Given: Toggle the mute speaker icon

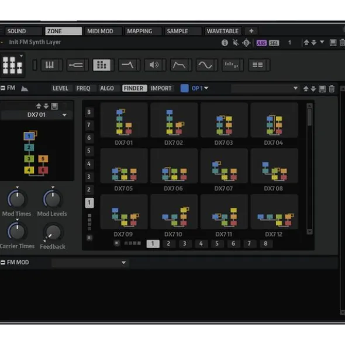Looking at the screenshot, I should point(236,43).
